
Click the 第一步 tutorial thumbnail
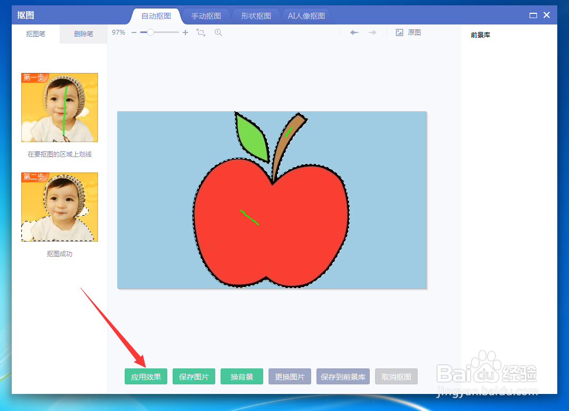[60, 108]
